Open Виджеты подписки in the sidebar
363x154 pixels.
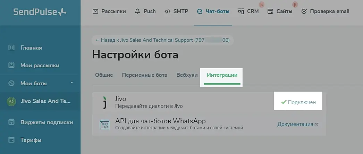47,122
